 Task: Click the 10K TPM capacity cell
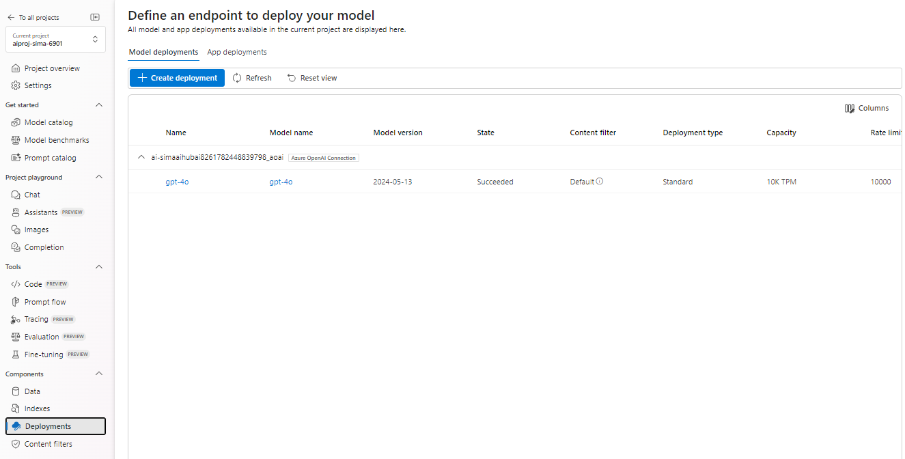pos(781,182)
